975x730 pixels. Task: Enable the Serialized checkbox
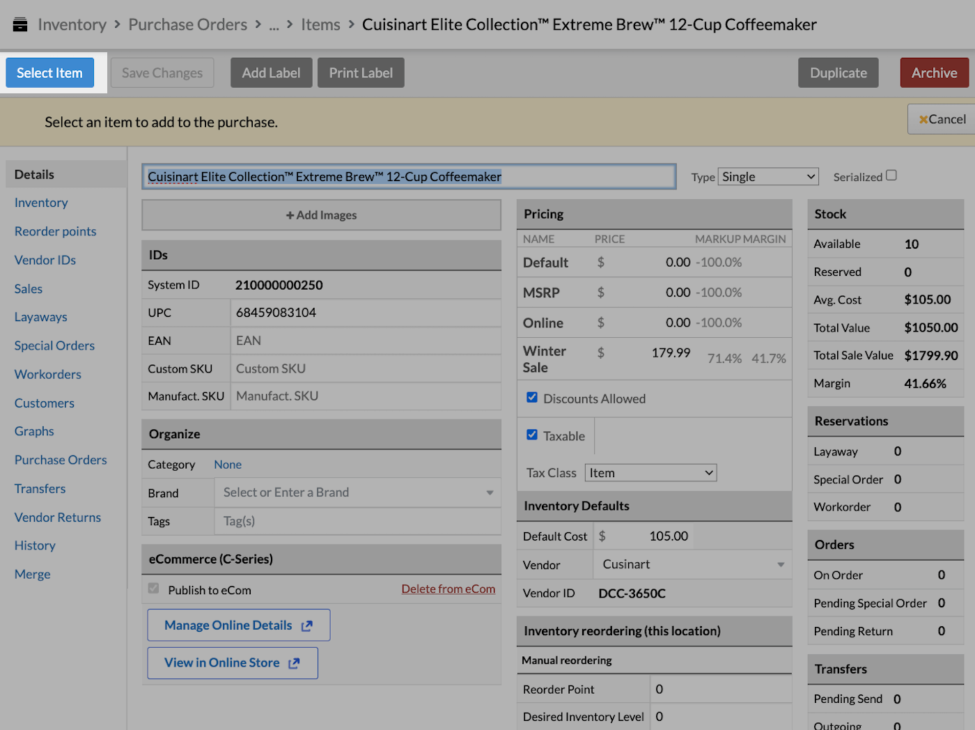(891, 175)
